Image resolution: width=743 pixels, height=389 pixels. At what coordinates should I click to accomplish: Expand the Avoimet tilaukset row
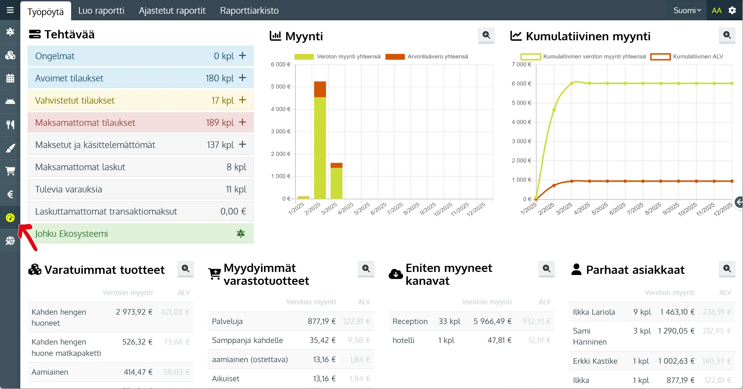click(x=242, y=78)
